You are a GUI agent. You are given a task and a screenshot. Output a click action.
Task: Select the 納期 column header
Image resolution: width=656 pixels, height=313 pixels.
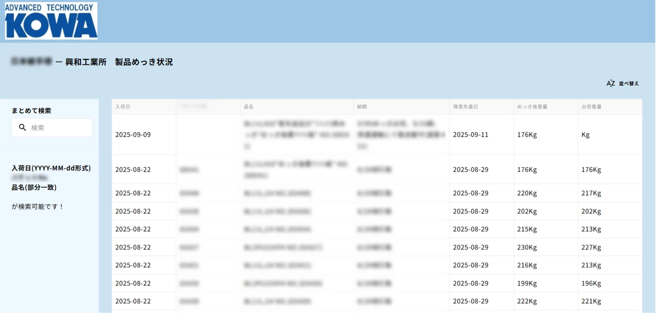coord(362,107)
